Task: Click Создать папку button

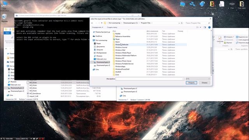Action: point(112,27)
